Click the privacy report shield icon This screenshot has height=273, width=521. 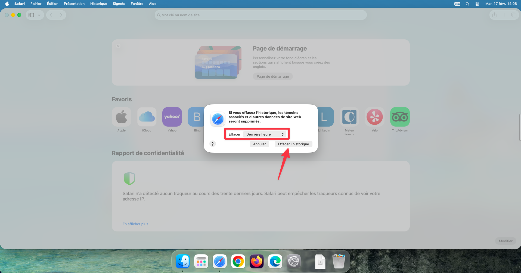(x=129, y=178)
